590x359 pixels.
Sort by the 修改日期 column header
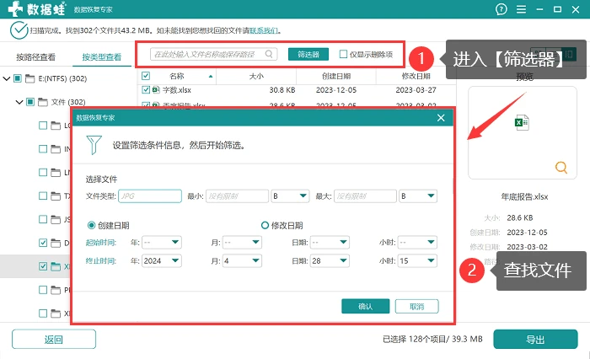(x=416, y=76)
